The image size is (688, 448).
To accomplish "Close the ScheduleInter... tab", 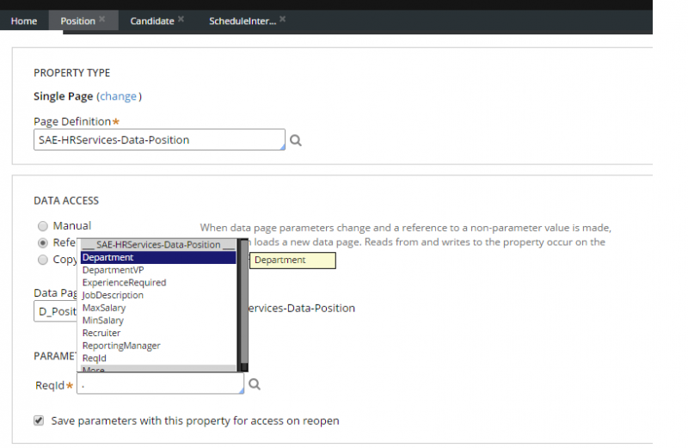I will (283, 19).
